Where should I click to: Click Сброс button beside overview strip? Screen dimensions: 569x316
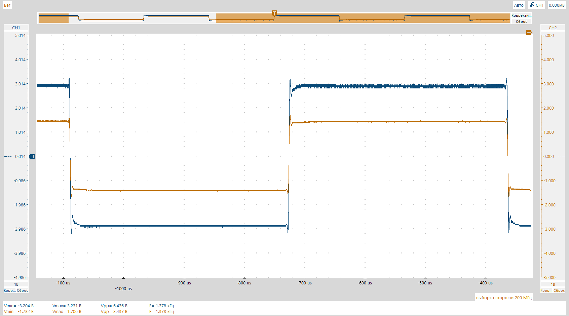click(521, 22)
